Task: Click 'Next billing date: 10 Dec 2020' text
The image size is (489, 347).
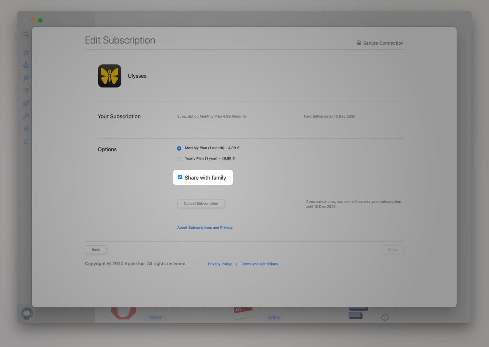Action: [x=329, y=116]
